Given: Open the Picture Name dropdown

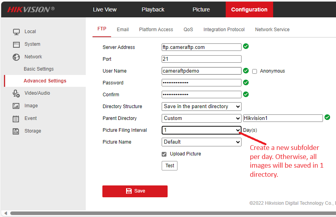Looking at the screenshot, I should (x=202, y=142).
